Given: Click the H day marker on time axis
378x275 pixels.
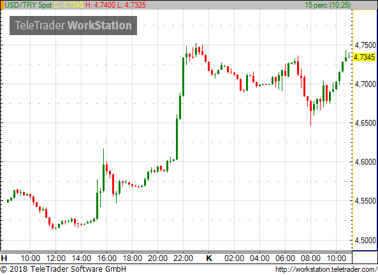Looking at the screenshot, I should pos(4,258).
